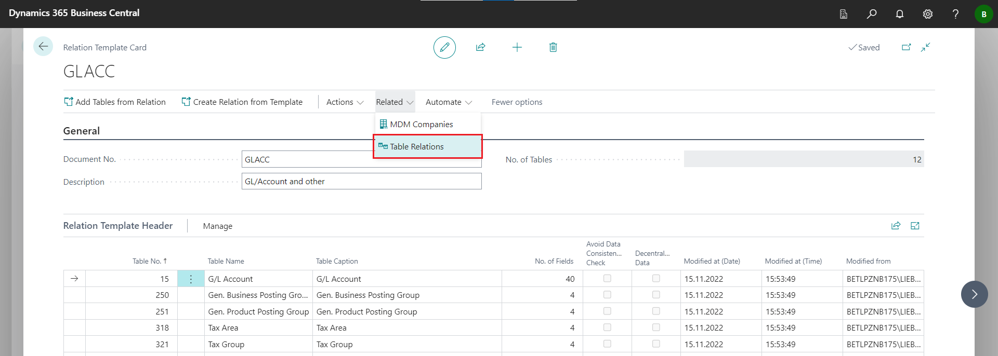Open user account avatar B
Image resolution: width=998 pixels, height=356 pixels.
pos(983,14)
